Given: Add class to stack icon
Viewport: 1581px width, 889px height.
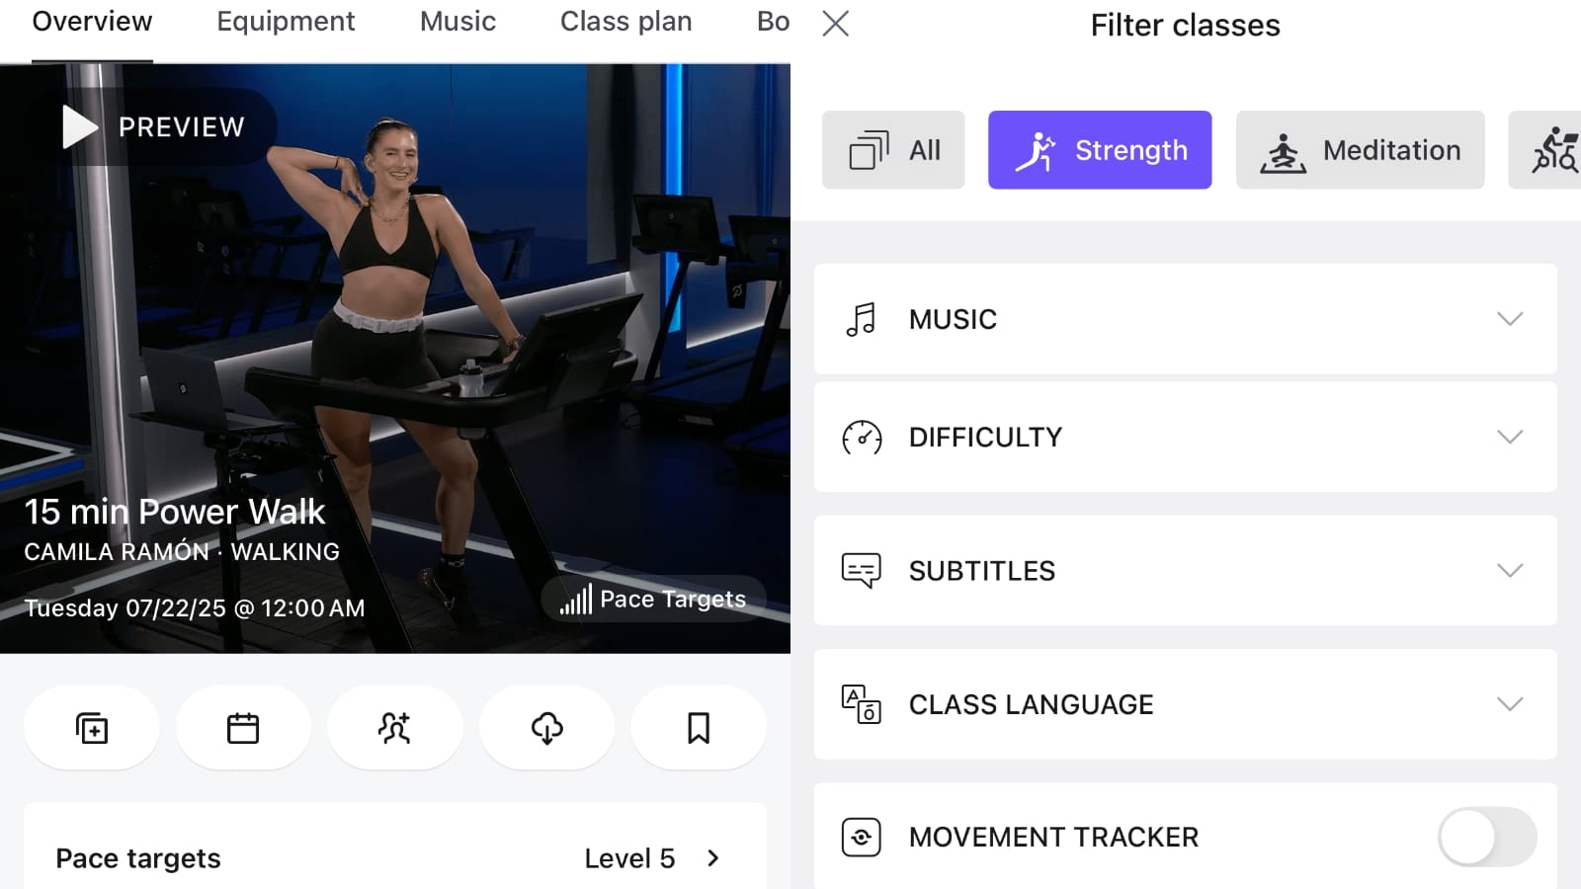Looking at the screenshot, I should pyautogui.click(x=92, y=728).
